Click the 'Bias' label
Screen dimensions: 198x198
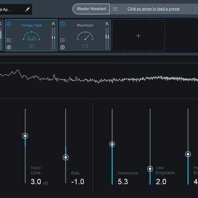[x=75, y=173]
